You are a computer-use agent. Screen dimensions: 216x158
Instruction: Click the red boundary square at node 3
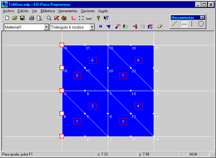pos(62,90)
